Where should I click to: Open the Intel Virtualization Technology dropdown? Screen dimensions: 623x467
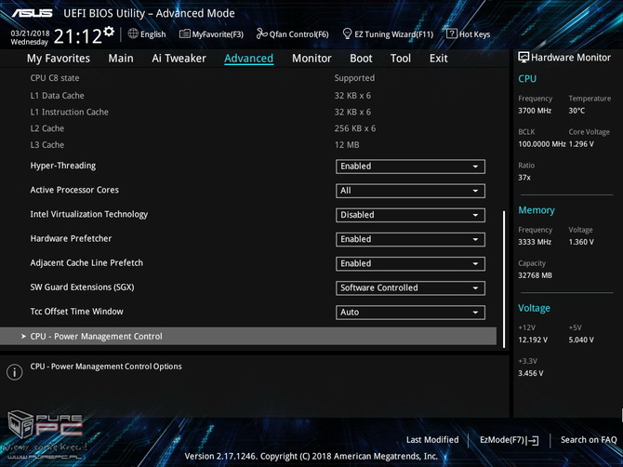coord(410,215)
